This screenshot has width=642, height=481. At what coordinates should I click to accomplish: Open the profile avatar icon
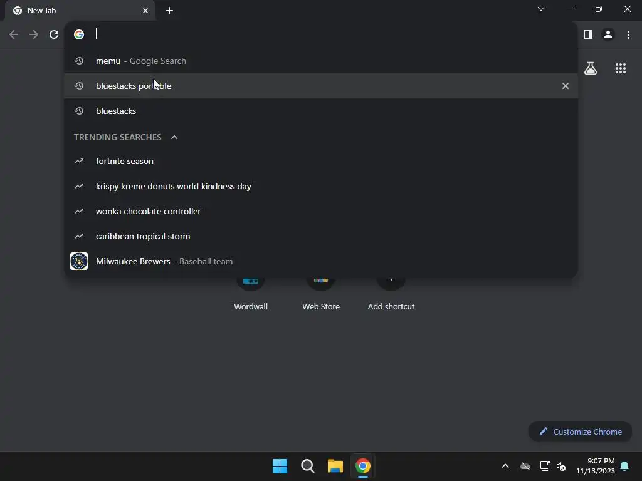click(608, 34)
